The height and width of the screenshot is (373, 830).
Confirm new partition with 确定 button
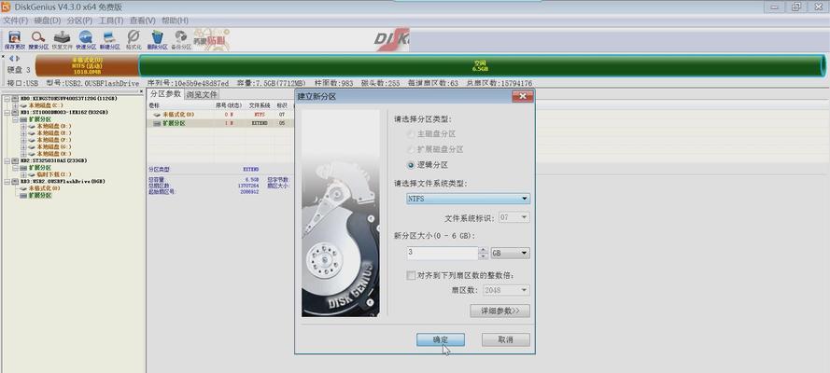pos(441,339)
